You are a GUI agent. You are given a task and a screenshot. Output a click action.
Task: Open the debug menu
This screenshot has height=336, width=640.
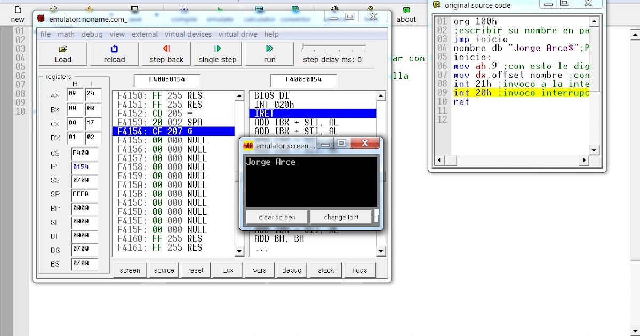click(92, 34)
